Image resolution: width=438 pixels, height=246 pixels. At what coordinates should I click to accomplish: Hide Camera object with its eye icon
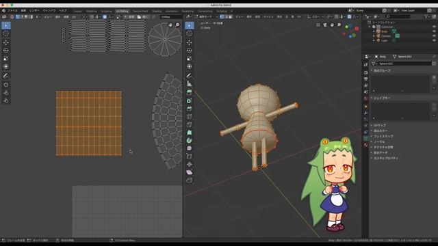coord(434,36)
